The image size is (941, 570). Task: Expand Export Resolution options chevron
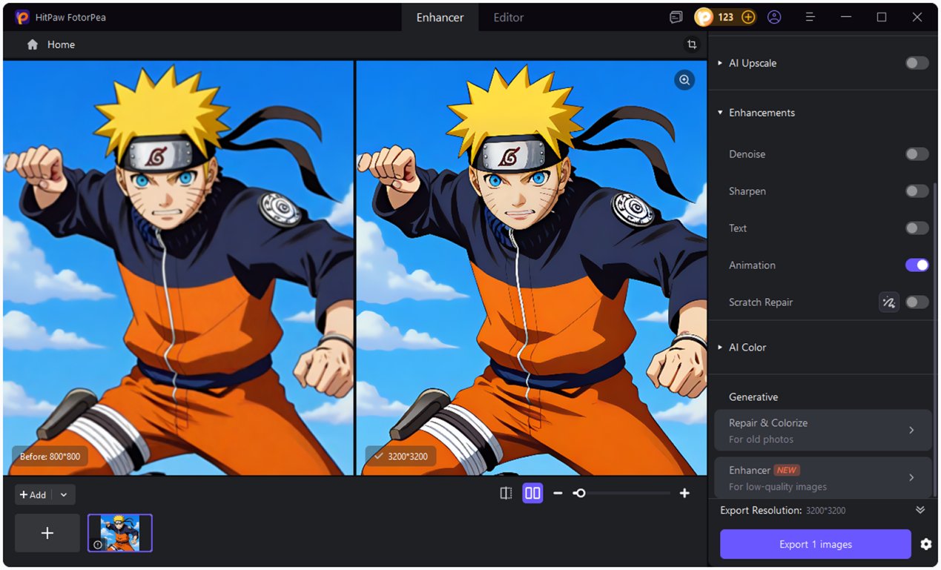tap(920, 510)
